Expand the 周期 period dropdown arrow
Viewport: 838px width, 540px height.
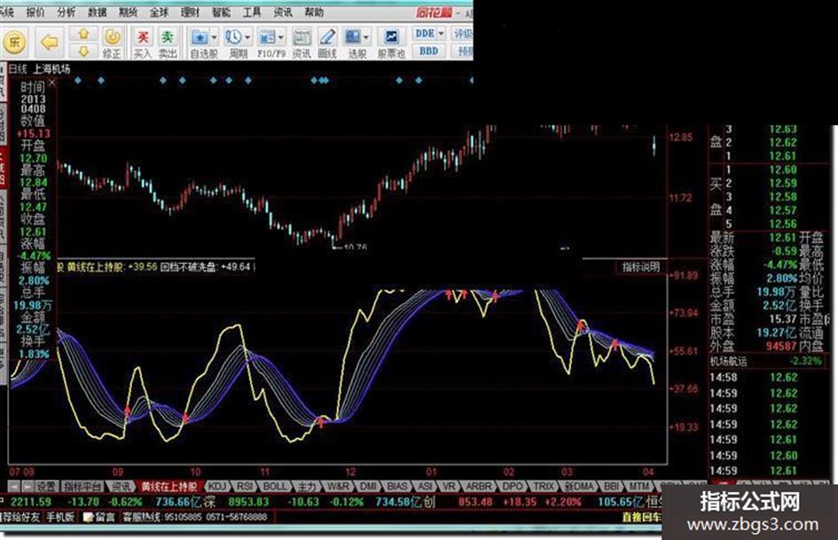[x=247, y=37]
